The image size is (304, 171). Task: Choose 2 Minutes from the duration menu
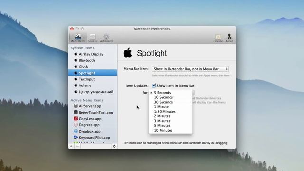pos(171,116)
